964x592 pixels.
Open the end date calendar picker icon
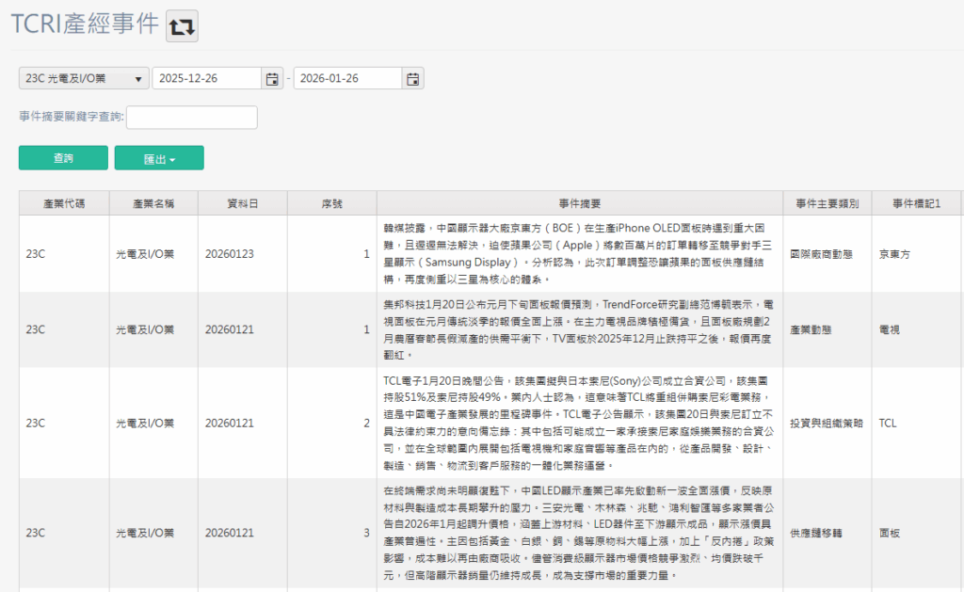coord(412,78)
